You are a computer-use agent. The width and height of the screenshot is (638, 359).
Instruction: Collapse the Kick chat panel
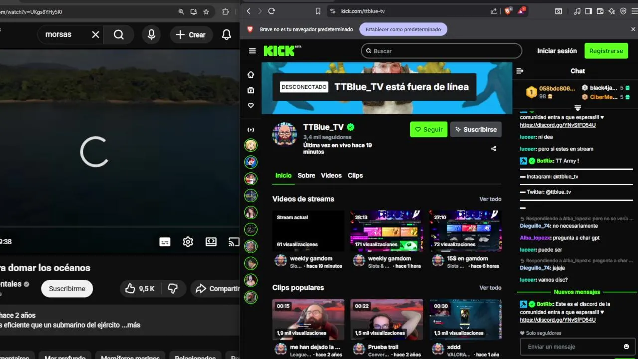click(520, 71)
